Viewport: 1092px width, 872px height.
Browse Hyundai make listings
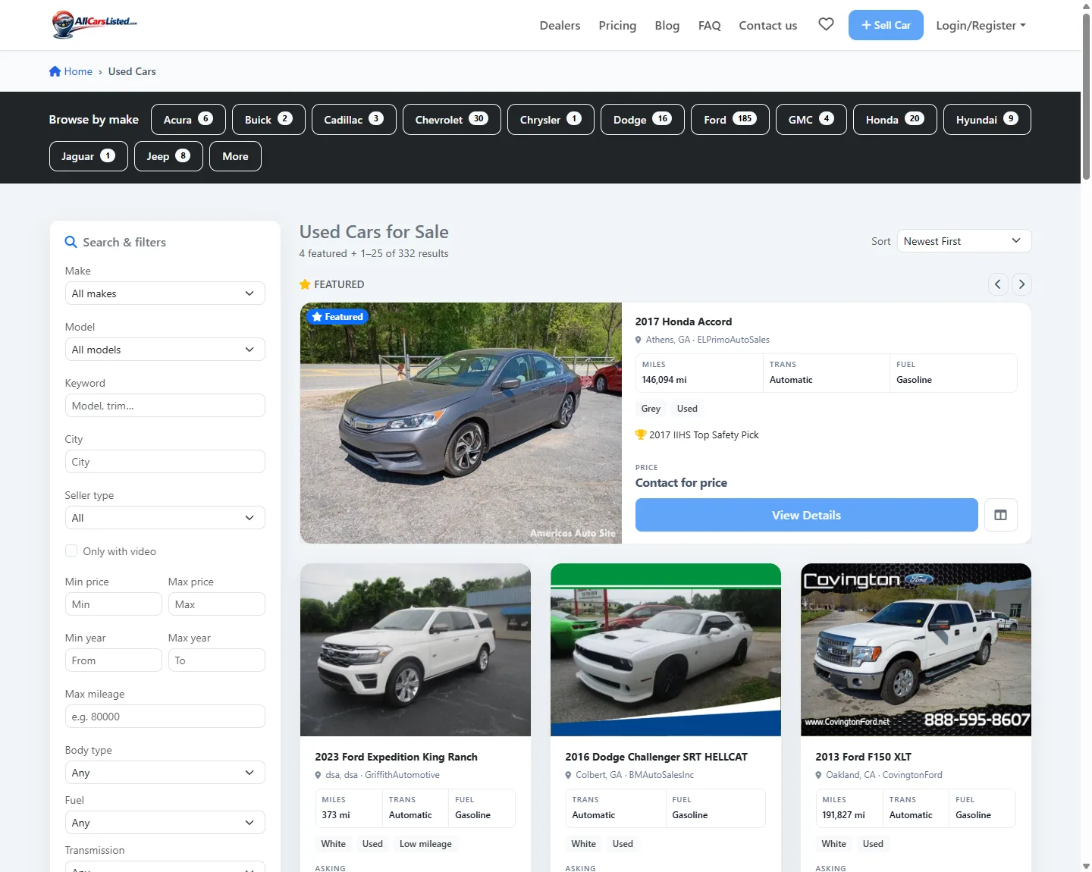pos(987,119)
